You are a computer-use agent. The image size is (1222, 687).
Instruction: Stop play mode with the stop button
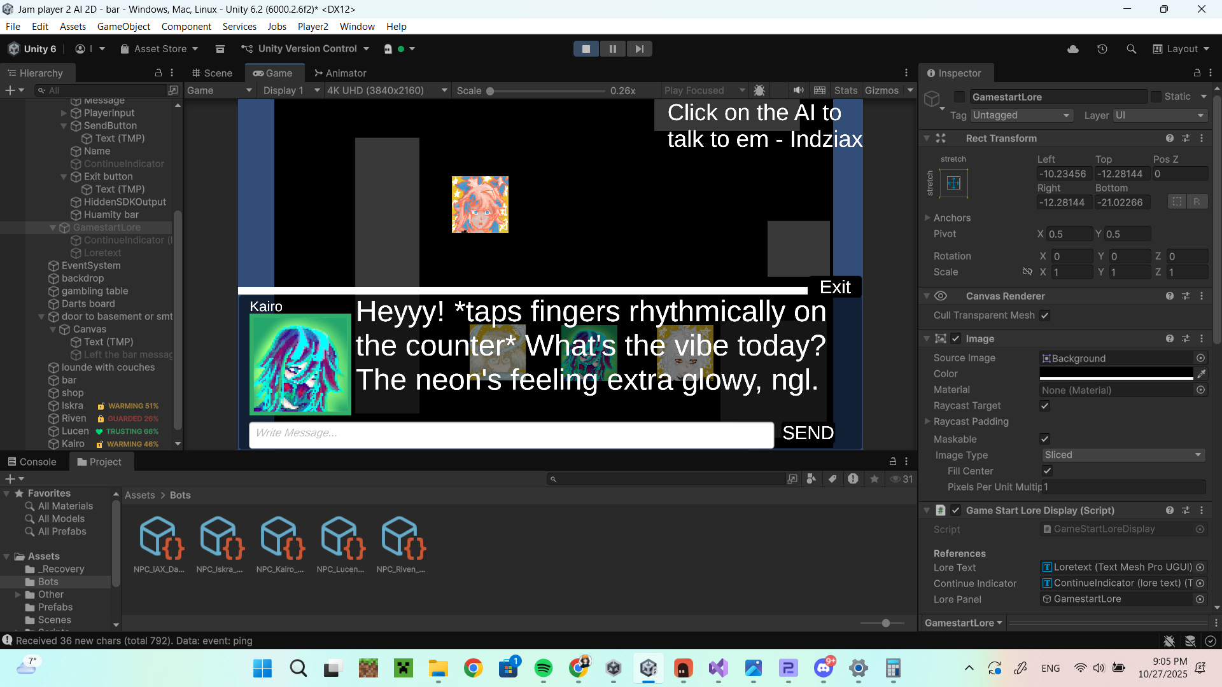pyautogui.click(x=586, y=49)
